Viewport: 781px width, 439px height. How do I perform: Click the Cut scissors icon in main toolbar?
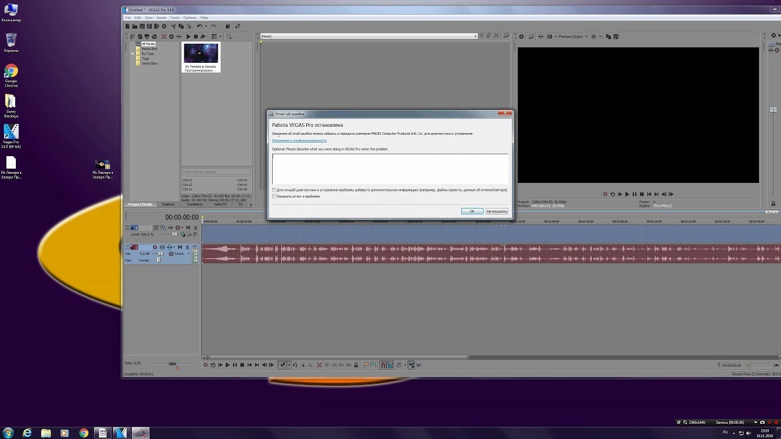point(174,26)
